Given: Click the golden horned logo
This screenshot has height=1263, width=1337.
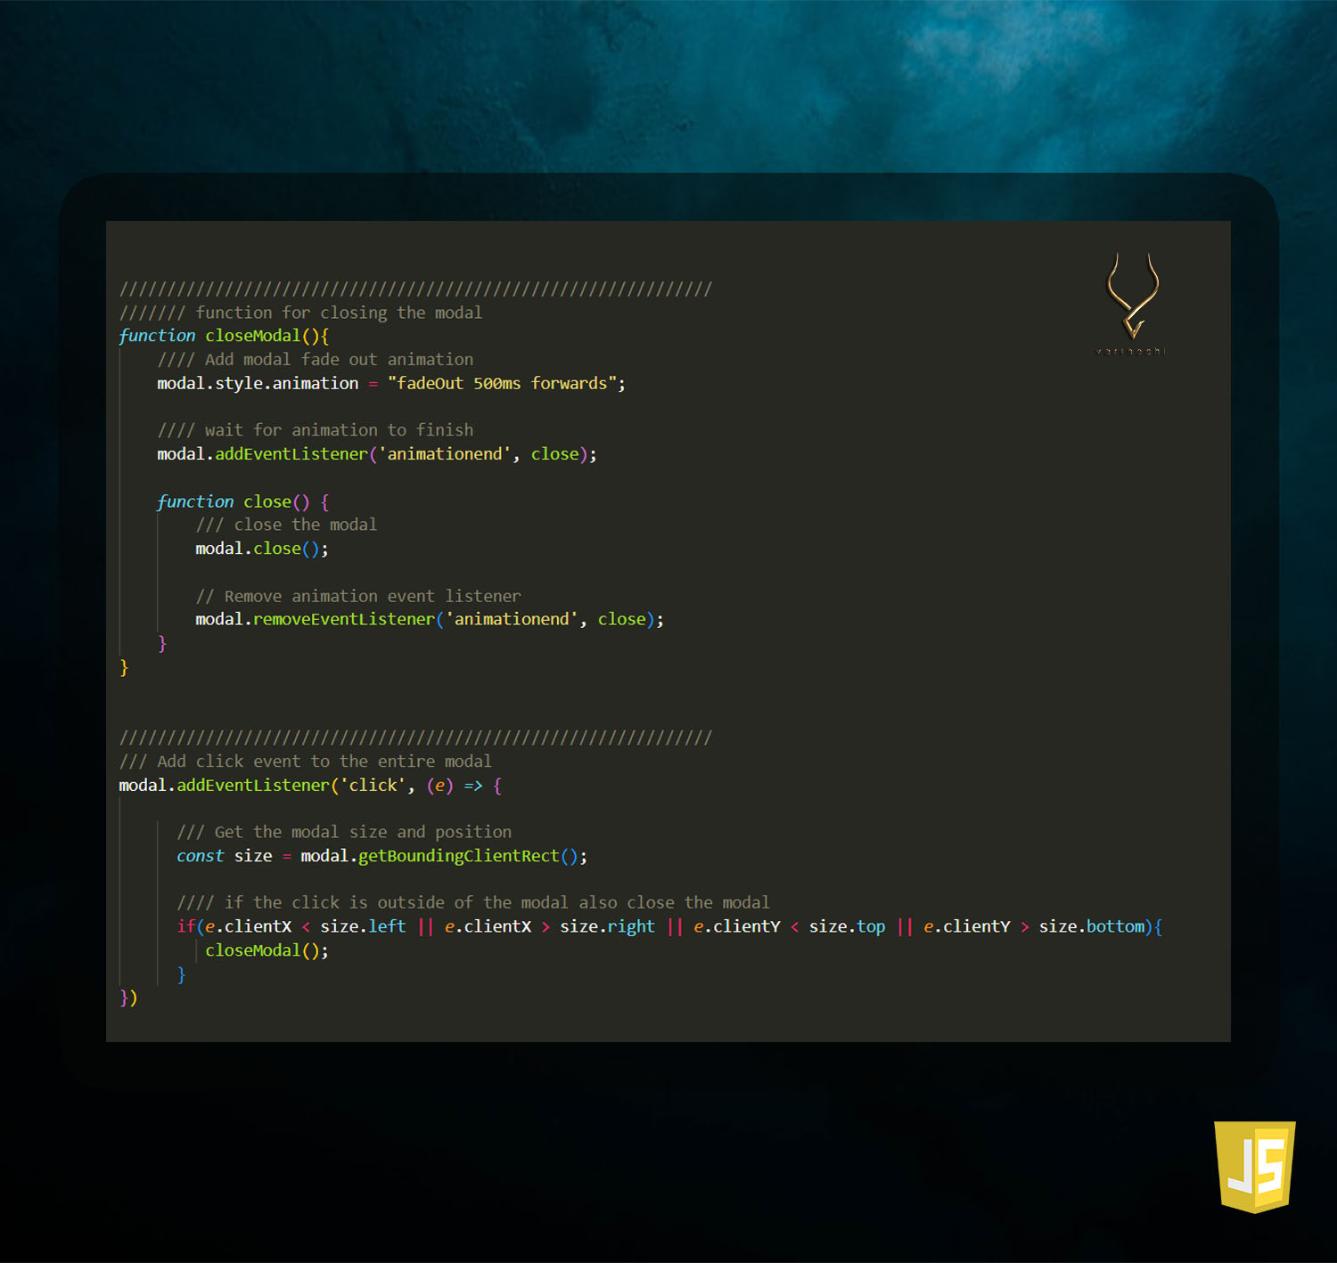Looking at the screenshot, I should pyautogui.click(x=1132, y=298).
